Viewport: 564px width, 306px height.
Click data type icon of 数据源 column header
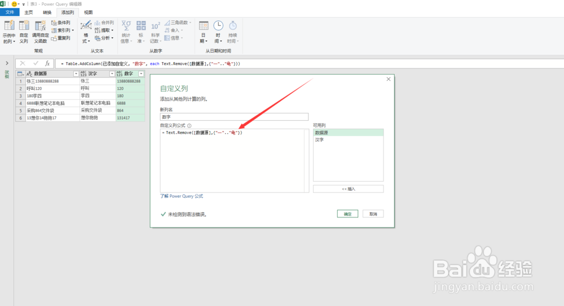(x=29, y=74)
